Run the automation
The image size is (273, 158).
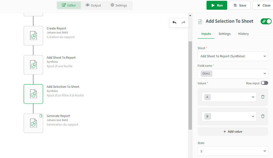point(217,5)
